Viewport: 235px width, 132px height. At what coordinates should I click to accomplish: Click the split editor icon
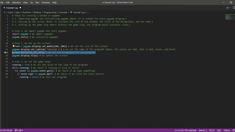tap(234, 8)
